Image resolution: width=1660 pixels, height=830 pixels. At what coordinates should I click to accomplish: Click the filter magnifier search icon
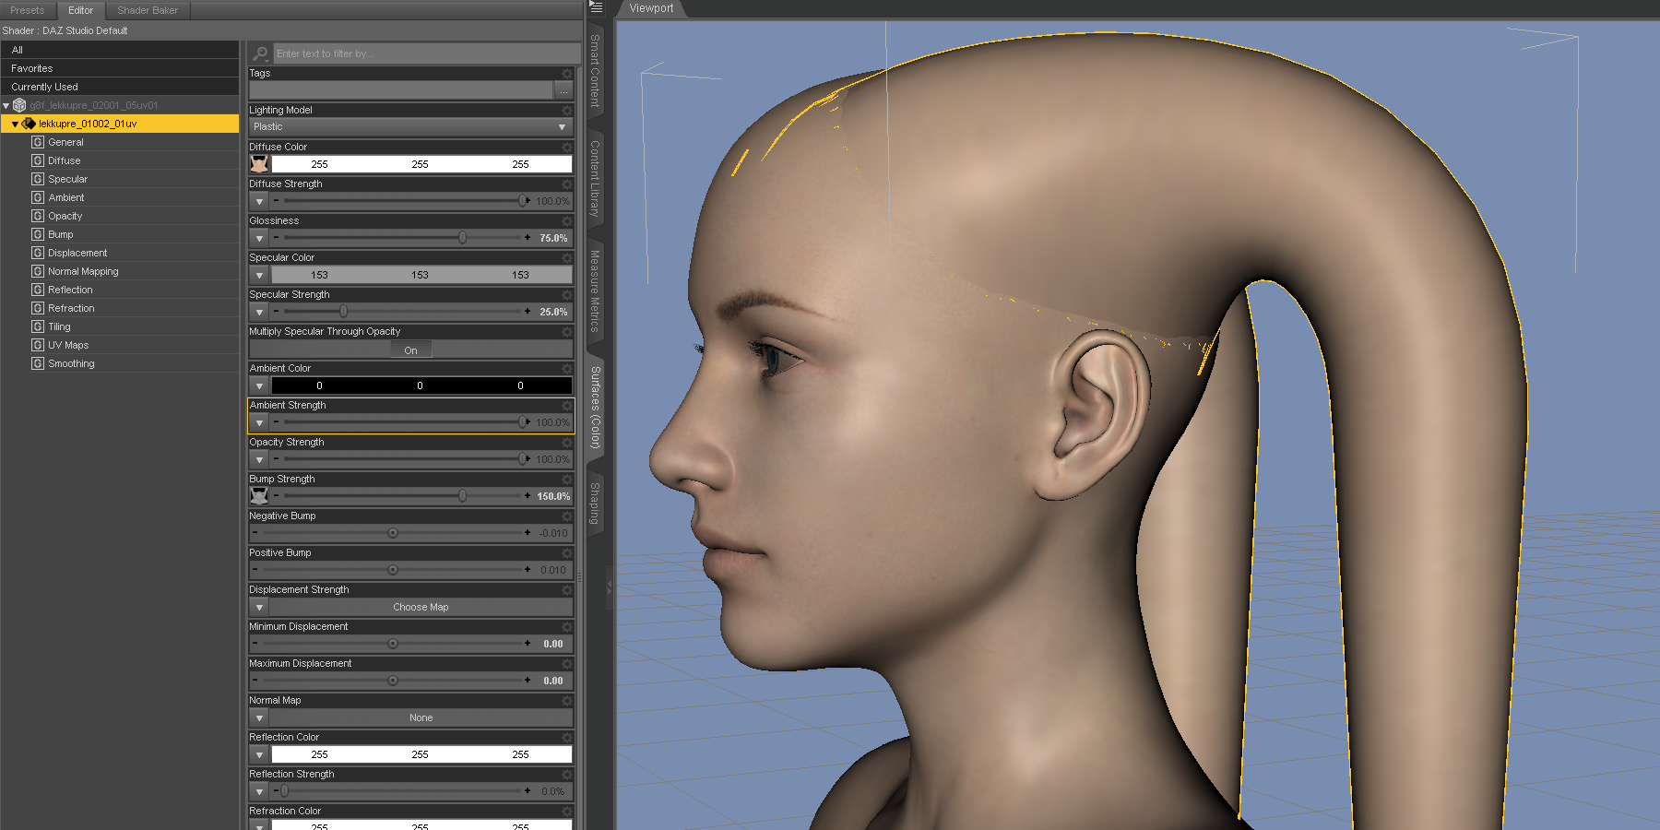261,53
